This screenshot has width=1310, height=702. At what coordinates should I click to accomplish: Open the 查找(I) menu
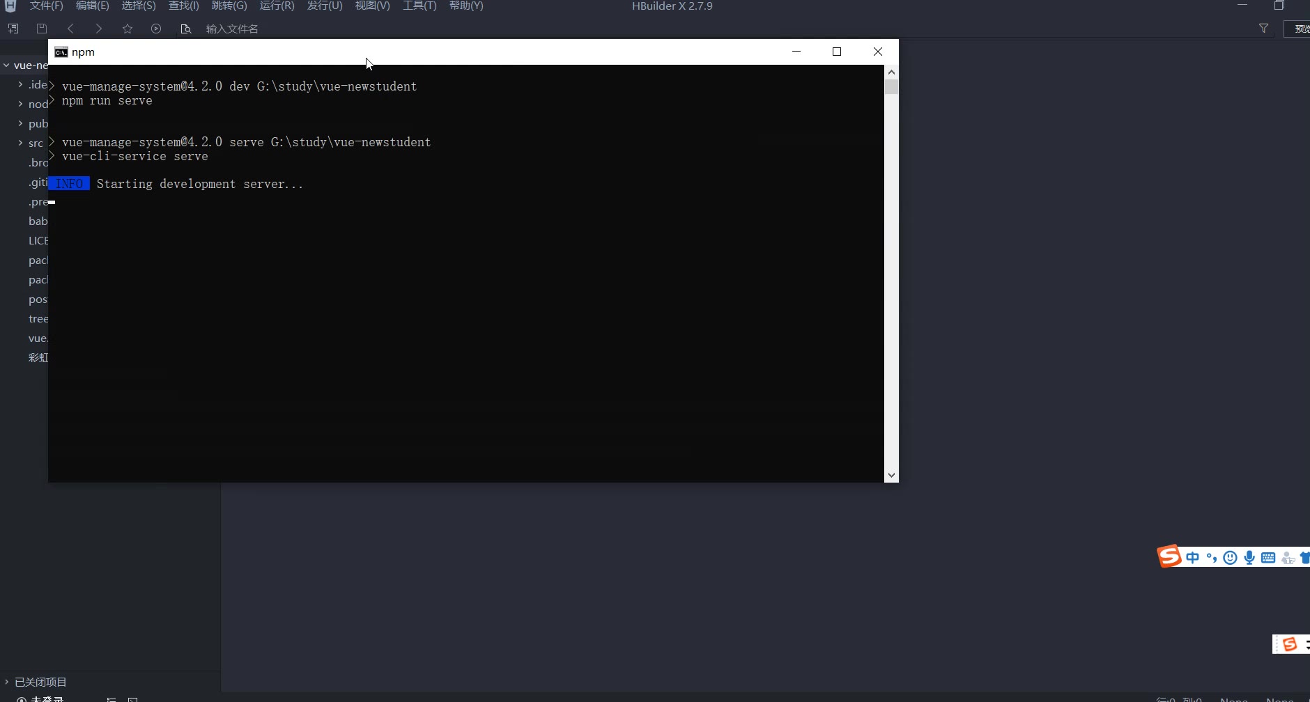click(x=184, y=6)
